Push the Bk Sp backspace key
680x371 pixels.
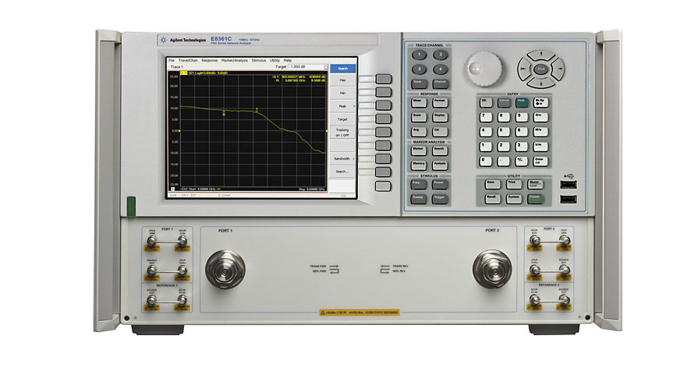click(x=540, y=103)
